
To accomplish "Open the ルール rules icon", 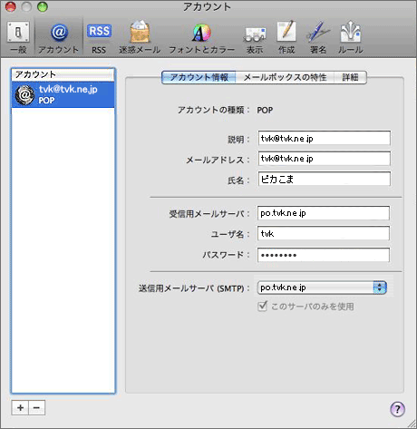I will click(x=351, y=37).
